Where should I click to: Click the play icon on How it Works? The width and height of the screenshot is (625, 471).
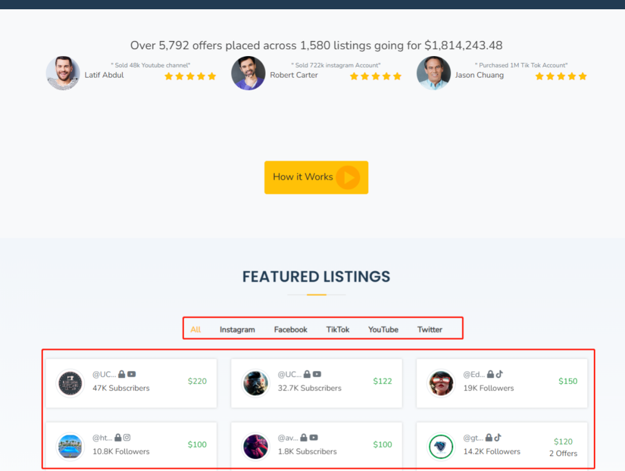click(x=348, y=177)
